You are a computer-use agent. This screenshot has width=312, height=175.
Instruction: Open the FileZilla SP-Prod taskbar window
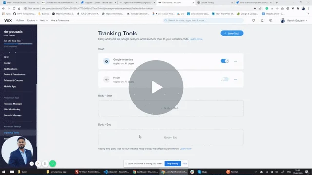coord(88,172)
